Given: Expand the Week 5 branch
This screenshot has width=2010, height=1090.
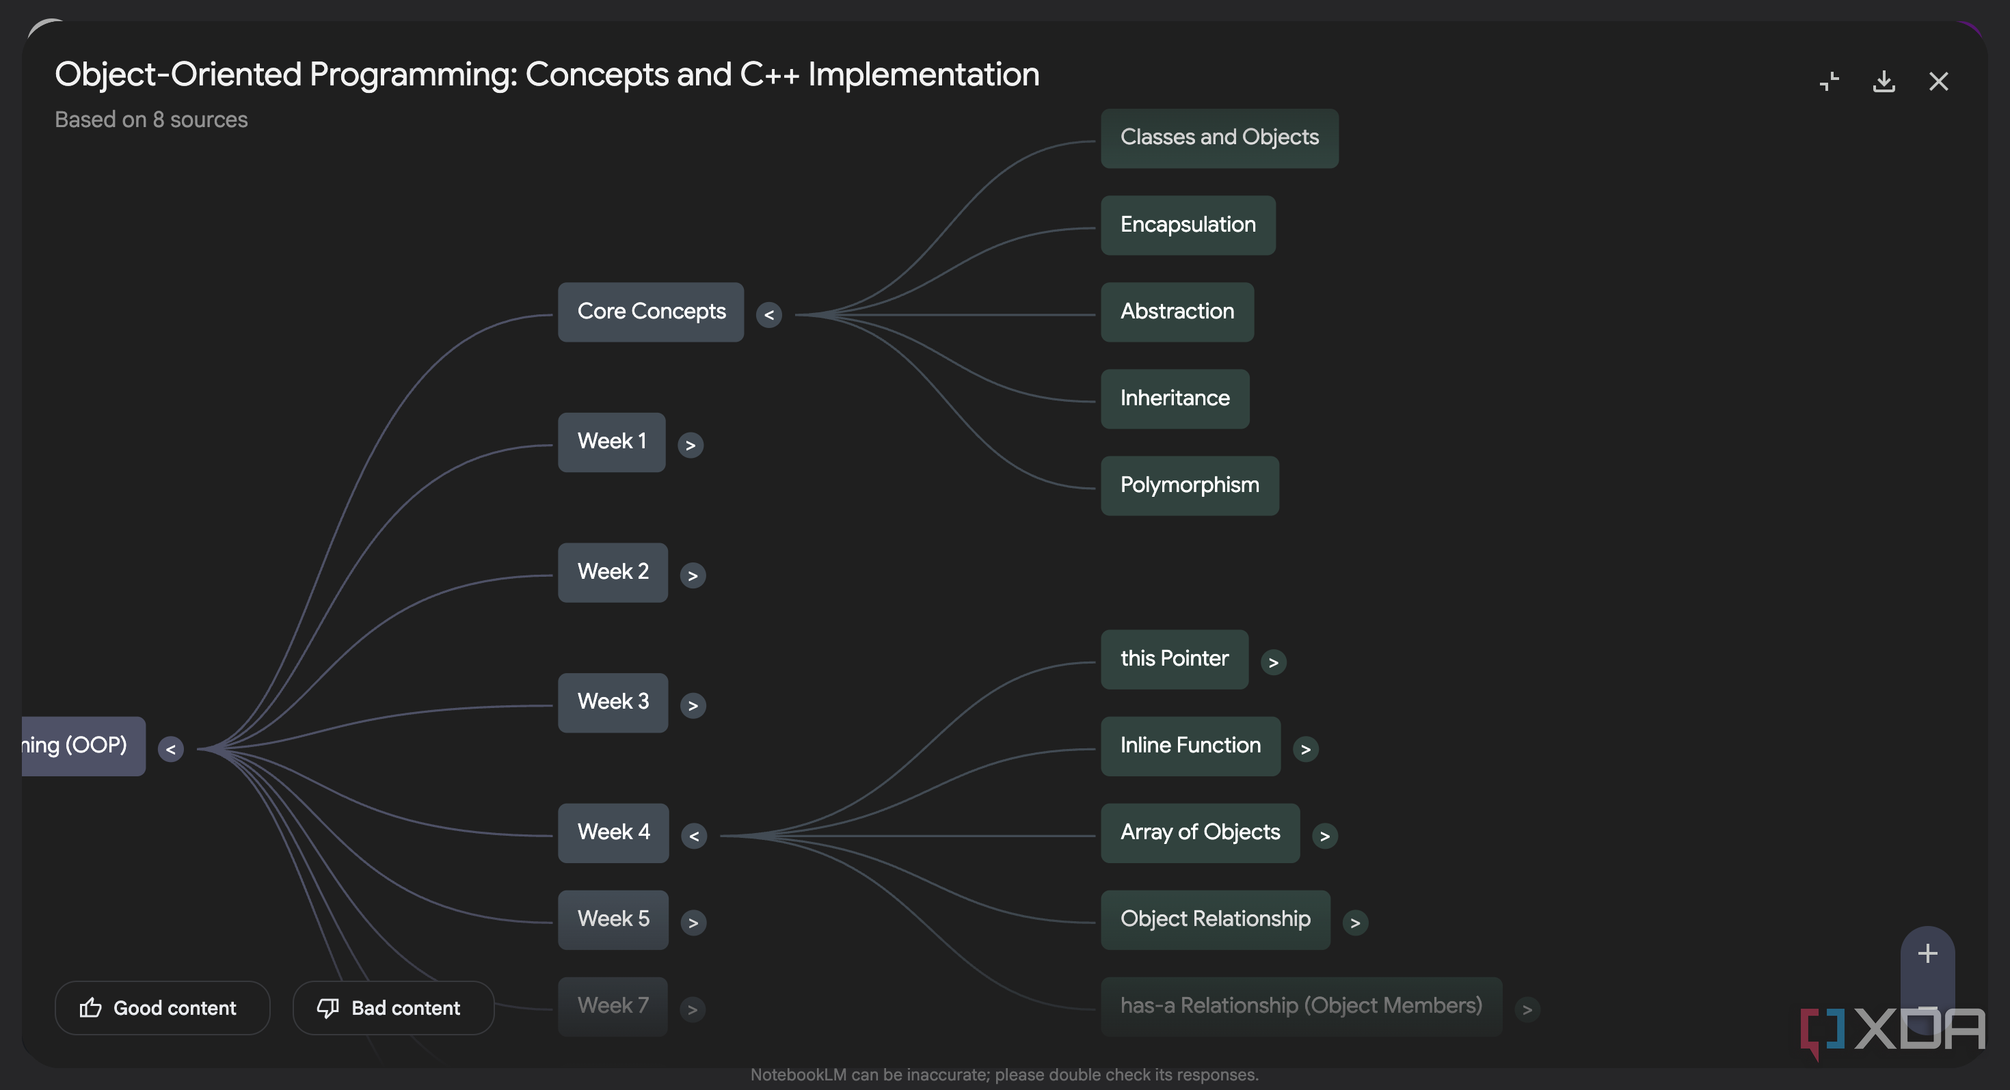Looking at the screenshot, I should pos(695,923).
